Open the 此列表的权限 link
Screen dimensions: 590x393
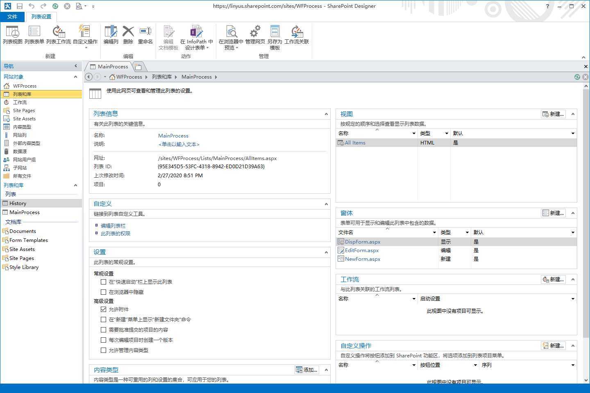116,234
